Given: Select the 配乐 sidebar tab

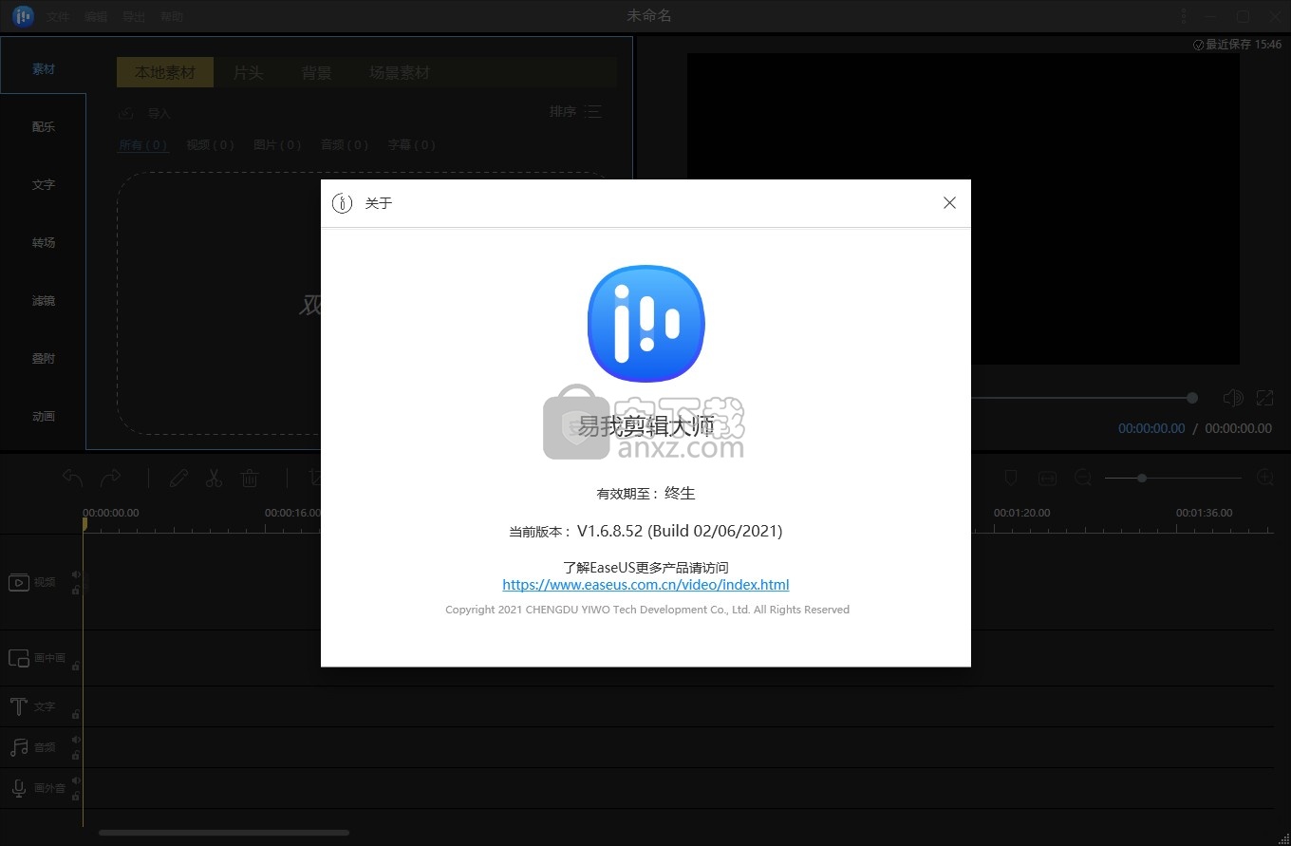Looking at the screenshot, I should pos(44,127).
